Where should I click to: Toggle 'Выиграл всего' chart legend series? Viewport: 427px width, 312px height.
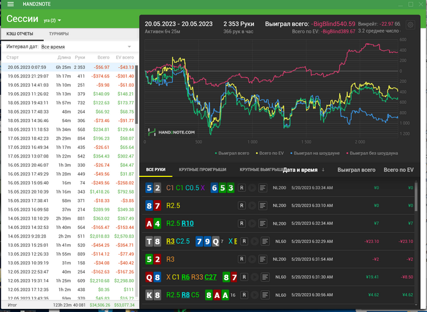click(232, 153)
